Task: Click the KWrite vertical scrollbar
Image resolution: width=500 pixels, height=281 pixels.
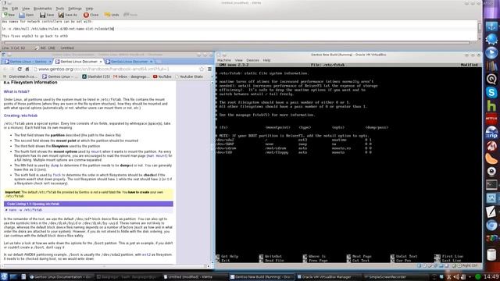Action: click(479, 30)
